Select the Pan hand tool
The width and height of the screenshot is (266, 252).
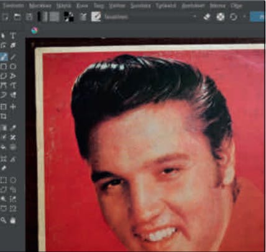click(13, 220)
